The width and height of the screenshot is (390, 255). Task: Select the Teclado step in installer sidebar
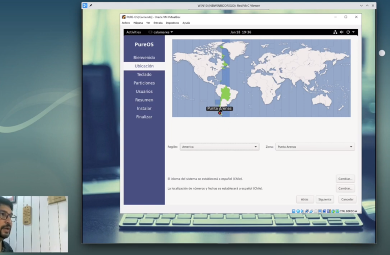(144, 74)
